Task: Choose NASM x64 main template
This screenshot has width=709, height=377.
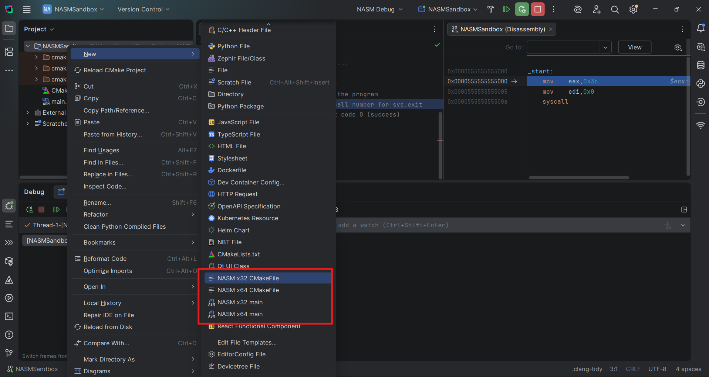Action: tap(268, 314)
